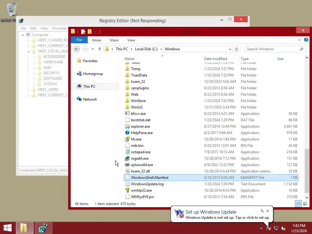The image size is (312, 234).
Task: Open the recent locations dropdown
Action: coord(93,49)
